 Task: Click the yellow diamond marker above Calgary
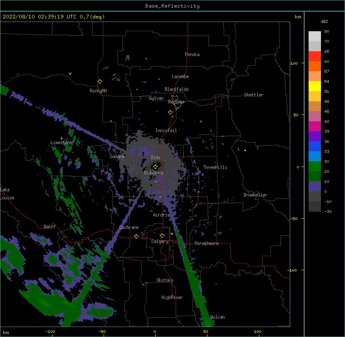pyautogui.click(x=162, y=236)
